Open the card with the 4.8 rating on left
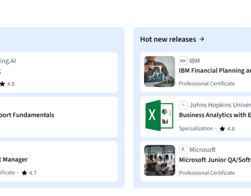The image size is (251, 196). pos(59,72)
